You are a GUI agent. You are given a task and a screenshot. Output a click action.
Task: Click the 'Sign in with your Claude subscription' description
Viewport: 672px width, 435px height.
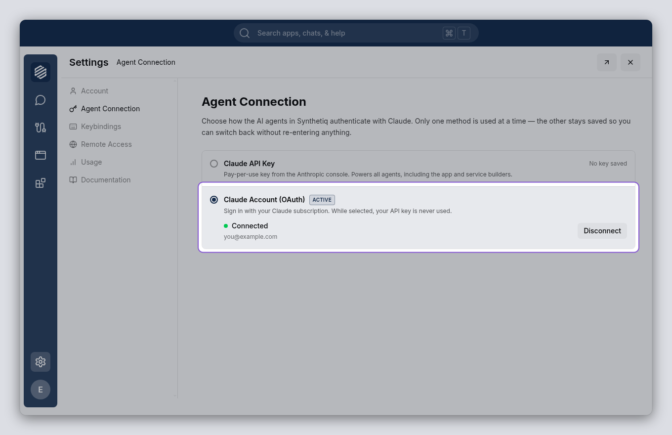(x=337, y=211)
